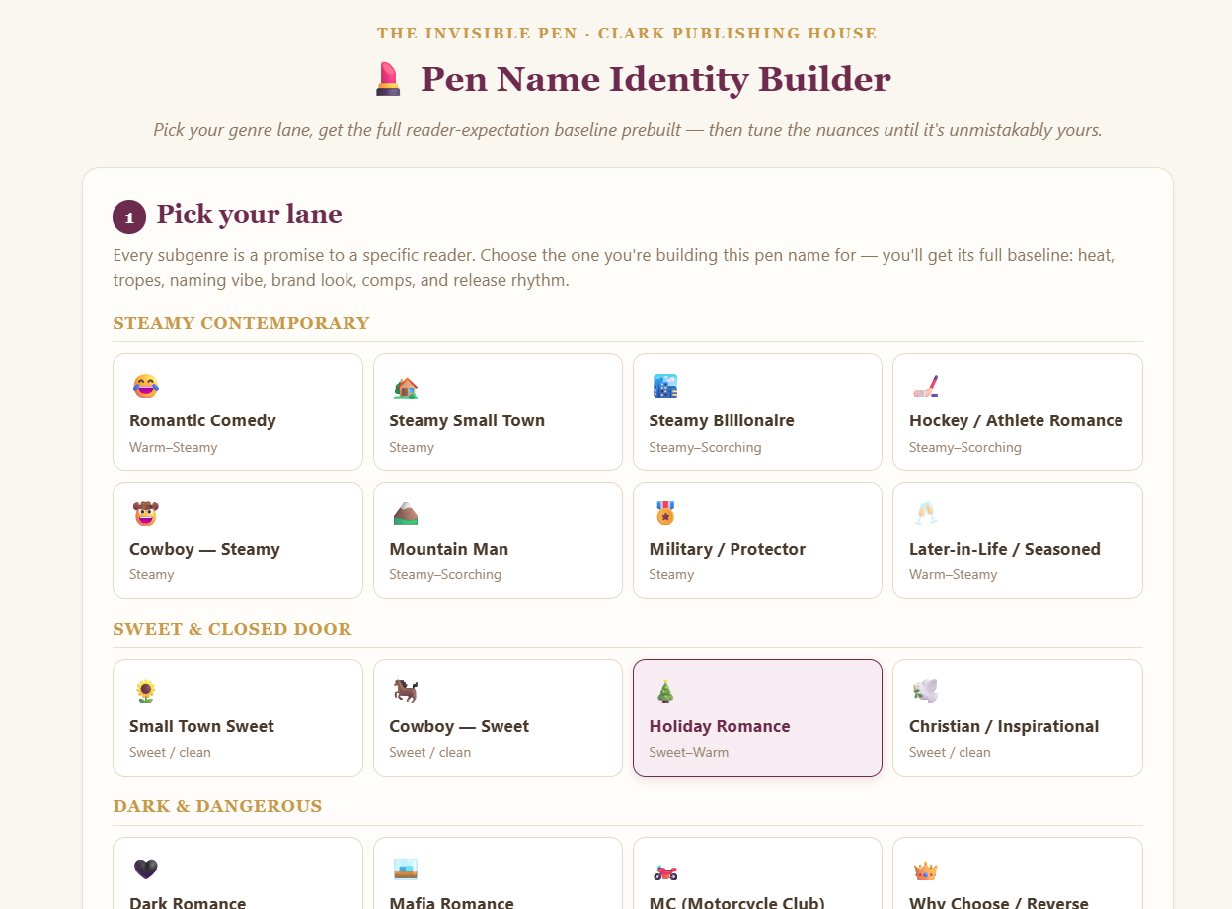Click the sunflower icon on Small Town Sweet

146,692
